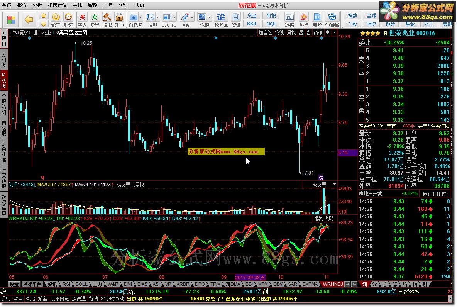Open the 查看详细 link
The height and width of the screenshot is (307, 457).
click(x=440, y=126)
